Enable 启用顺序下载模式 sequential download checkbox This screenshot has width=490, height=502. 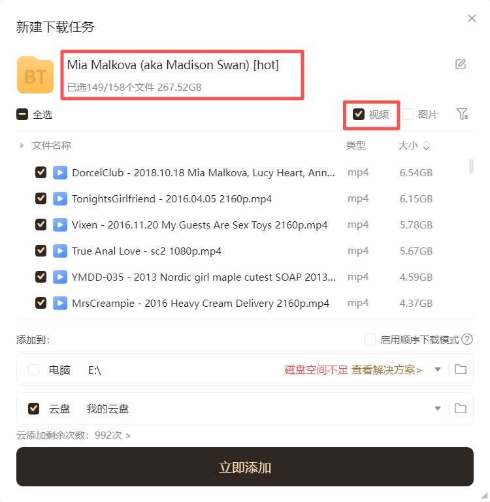370,339
